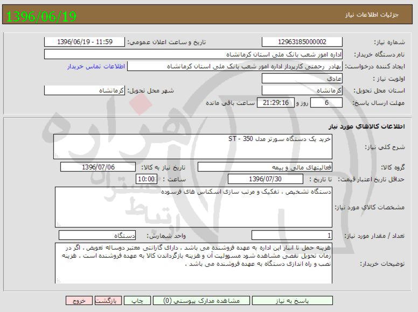Click the priority field showing عادی
The image size is (418, 312).
tap(302, 79)
